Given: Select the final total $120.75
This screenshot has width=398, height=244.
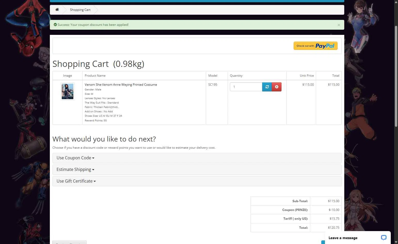Looking at the screenshot, I should click(x=333, y=228).
